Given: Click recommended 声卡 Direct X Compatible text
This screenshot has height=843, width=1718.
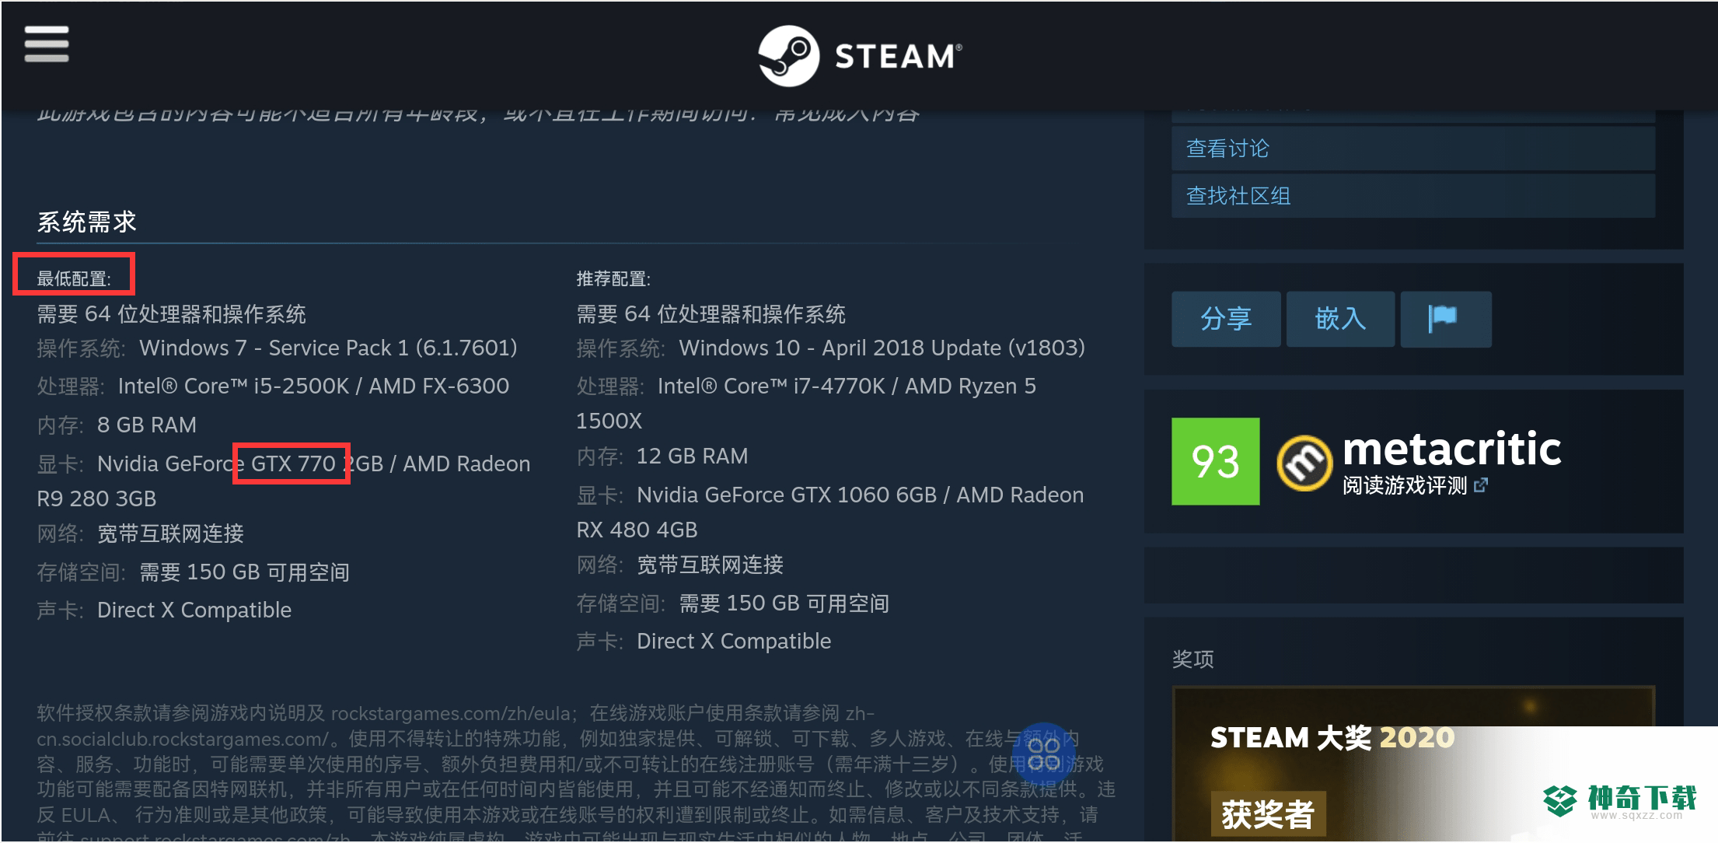Looking at the screenshot, I should pos(704,641).
